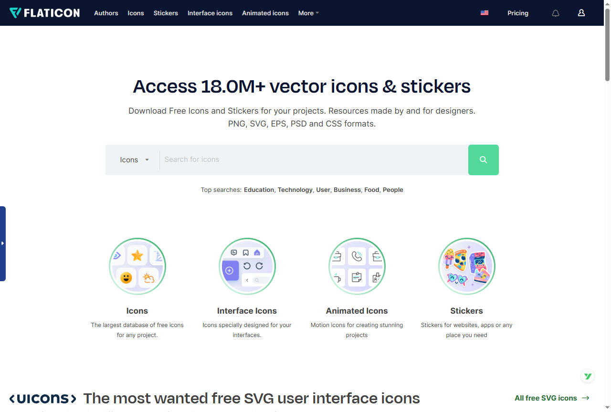Click the US flag language icon
Viewport: 611px width, 412px height.
[485, 13]
